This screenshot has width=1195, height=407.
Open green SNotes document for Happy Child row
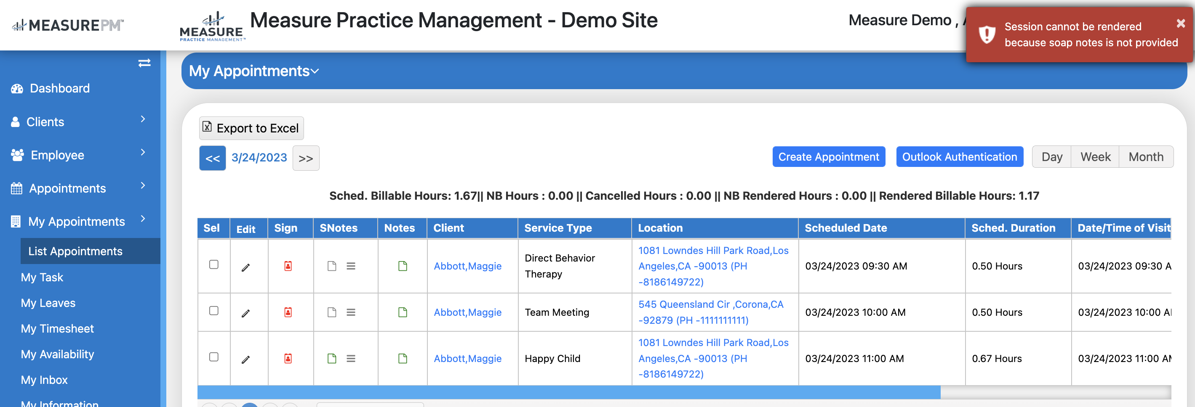pos(332,358)
